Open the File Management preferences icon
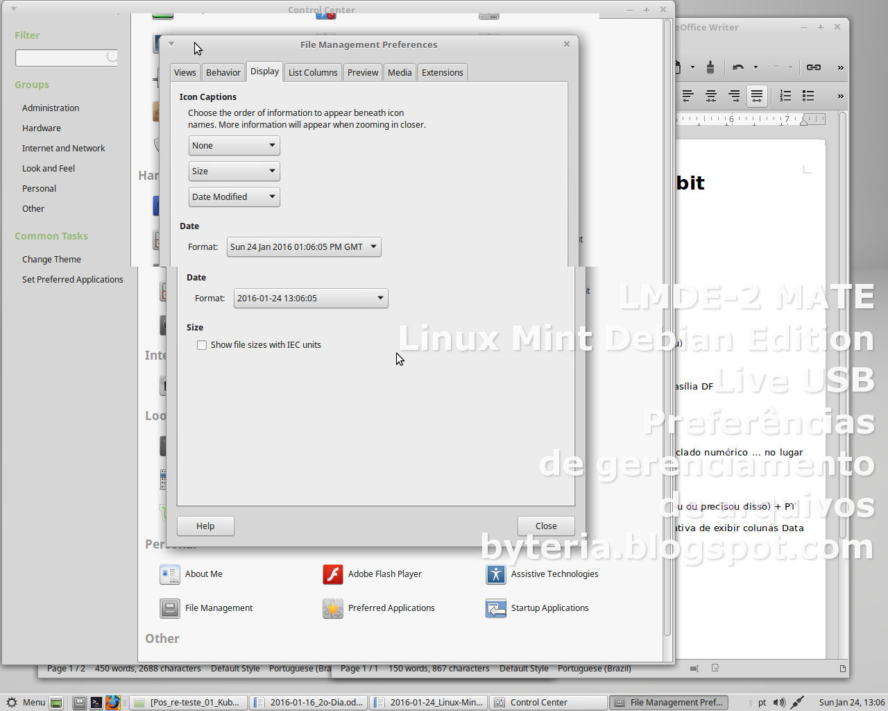The height and width of the screenshot is (711, 888). (x=169, y=608)
